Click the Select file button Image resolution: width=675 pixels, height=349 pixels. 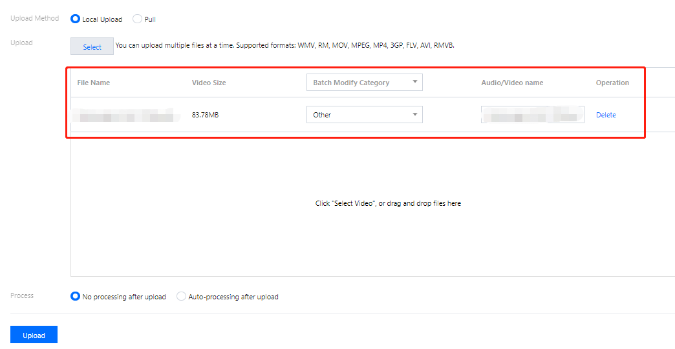[92, 46]
